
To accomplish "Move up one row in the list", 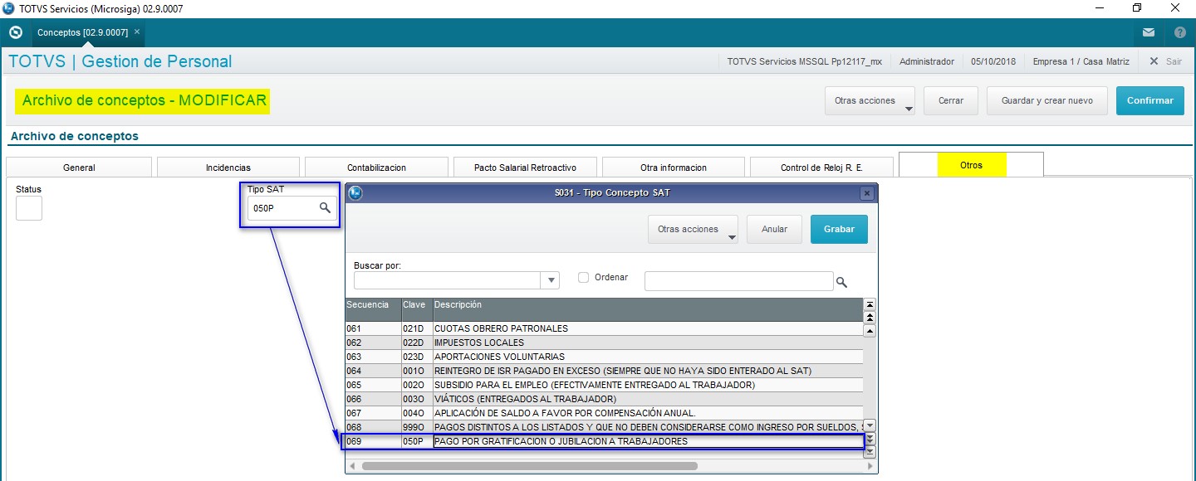I will (x=870, y=331).
